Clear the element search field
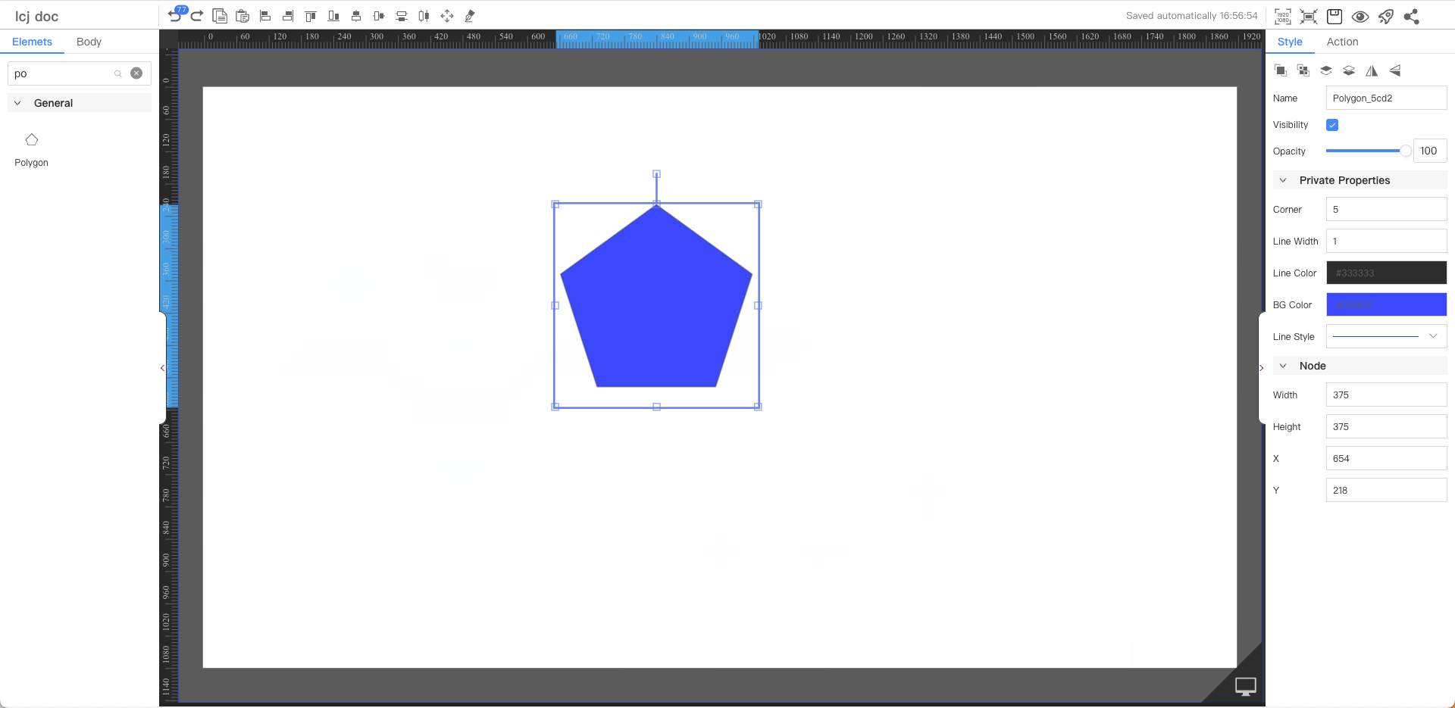This screenshot has height=708, width=1455. pos(136,73)
